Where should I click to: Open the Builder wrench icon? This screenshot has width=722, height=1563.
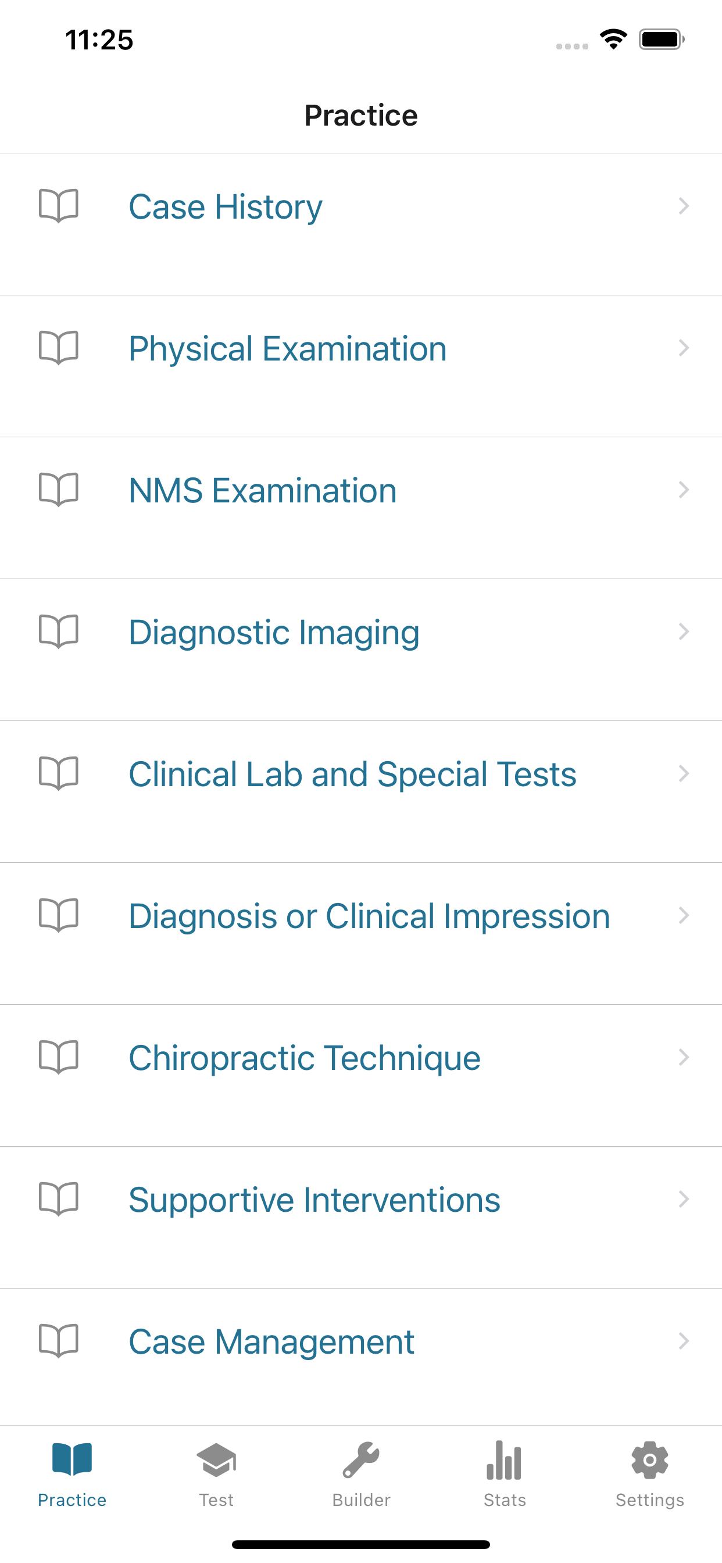[361, 1460]
